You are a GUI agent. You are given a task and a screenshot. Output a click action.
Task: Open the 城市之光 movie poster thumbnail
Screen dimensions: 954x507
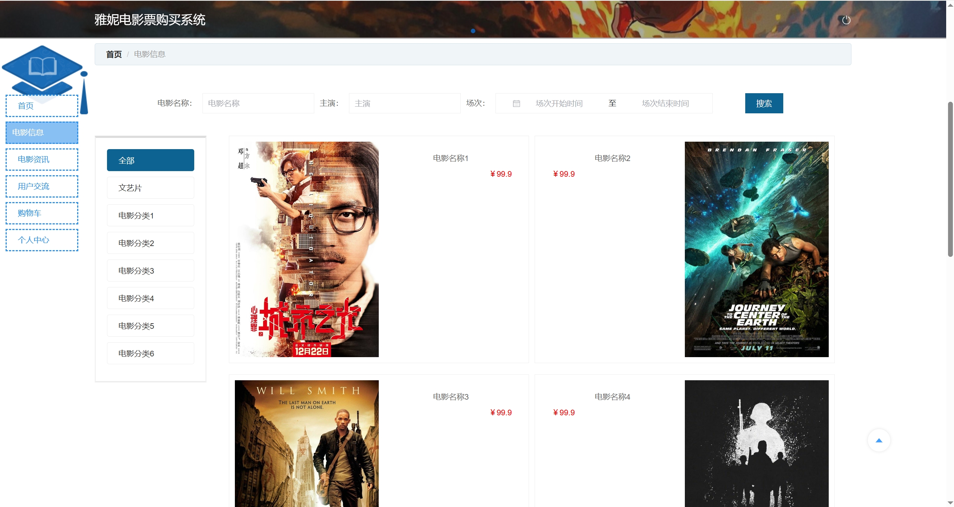coord(306,249)
